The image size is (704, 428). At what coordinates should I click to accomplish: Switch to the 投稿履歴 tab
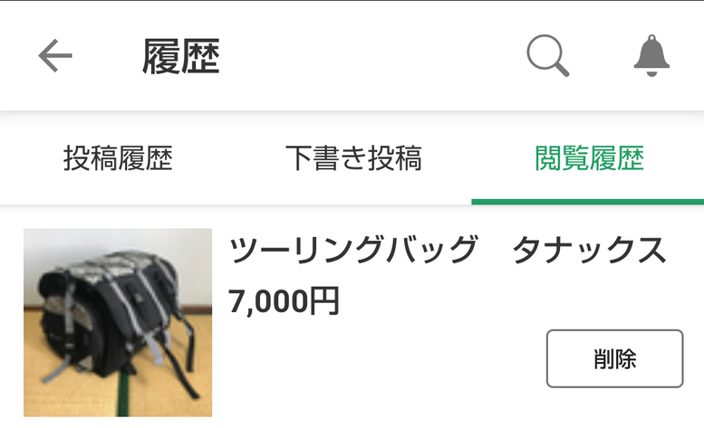[118, 158]
